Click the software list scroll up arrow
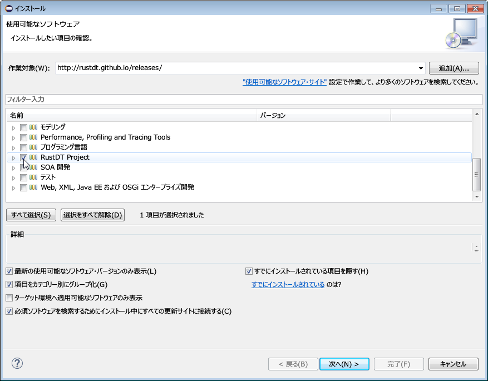This screenshot has height=381, width=488. (x=476, y=114)
